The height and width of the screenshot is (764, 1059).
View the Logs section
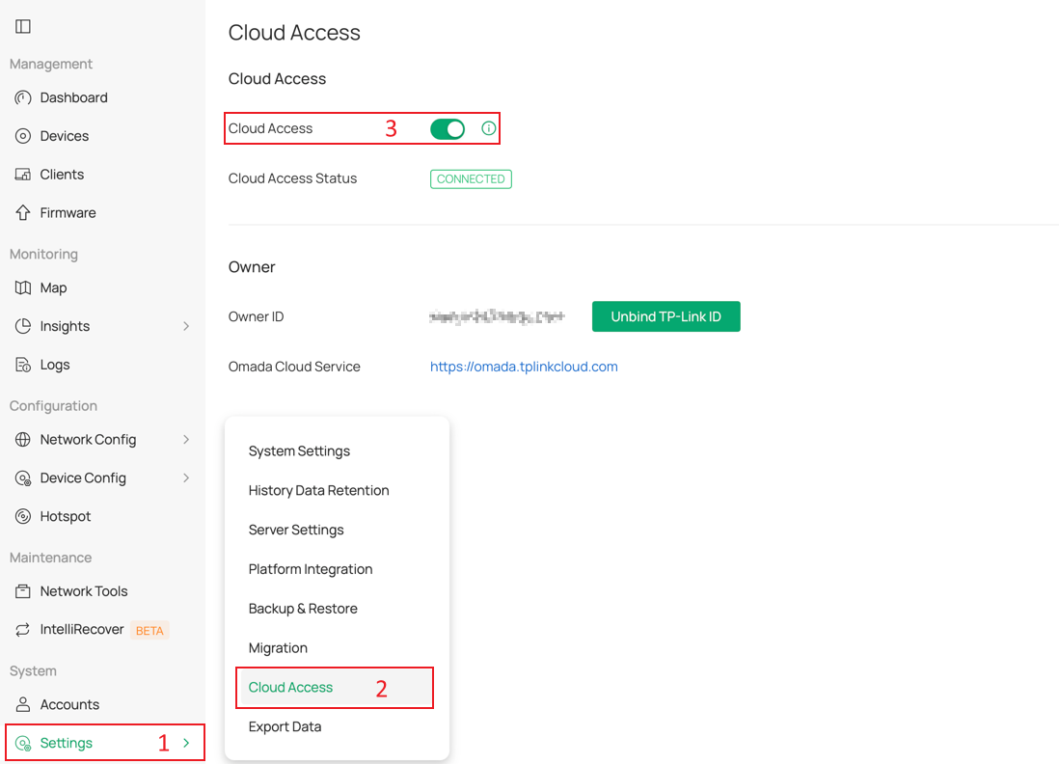pyautogui.click(x=56, y=365)
